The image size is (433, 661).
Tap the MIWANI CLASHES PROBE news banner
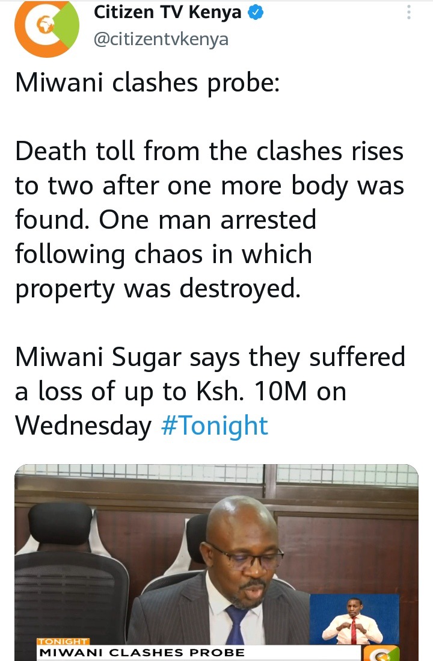pyautogui.click(x=198, y=653)
